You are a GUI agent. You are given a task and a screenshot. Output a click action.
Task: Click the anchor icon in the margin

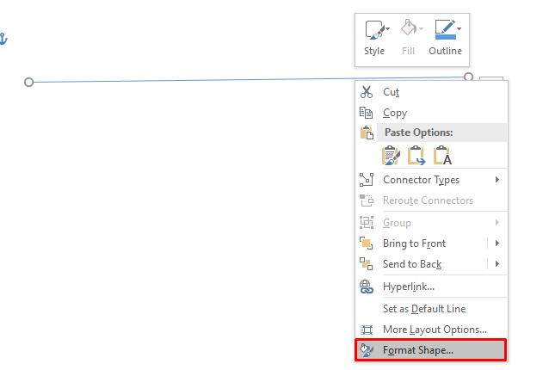click(x=3, y=39)
